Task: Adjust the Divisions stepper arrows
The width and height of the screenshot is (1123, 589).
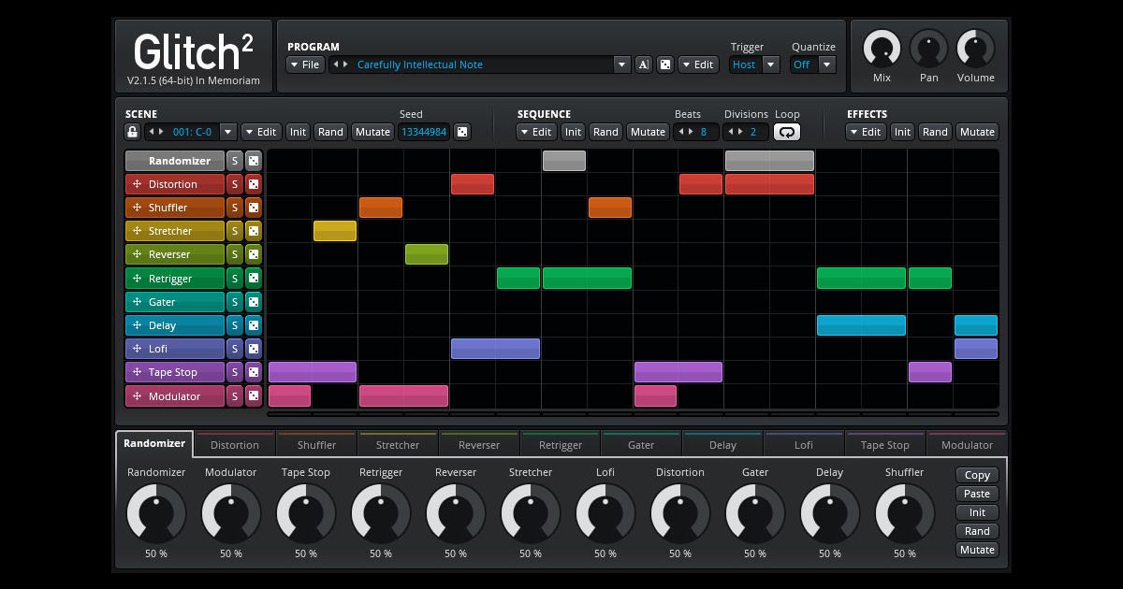Action: pyautogui.click(x=735, y=132)
